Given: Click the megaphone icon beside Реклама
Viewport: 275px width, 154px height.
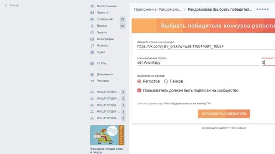Looking at the screenshot, I should point(92,81).
